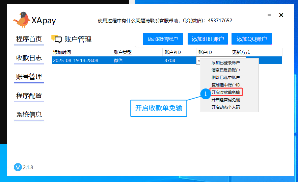Enable 开启经营码免输 in the context menu
298x182 pixels.
(x=225, y=100)
